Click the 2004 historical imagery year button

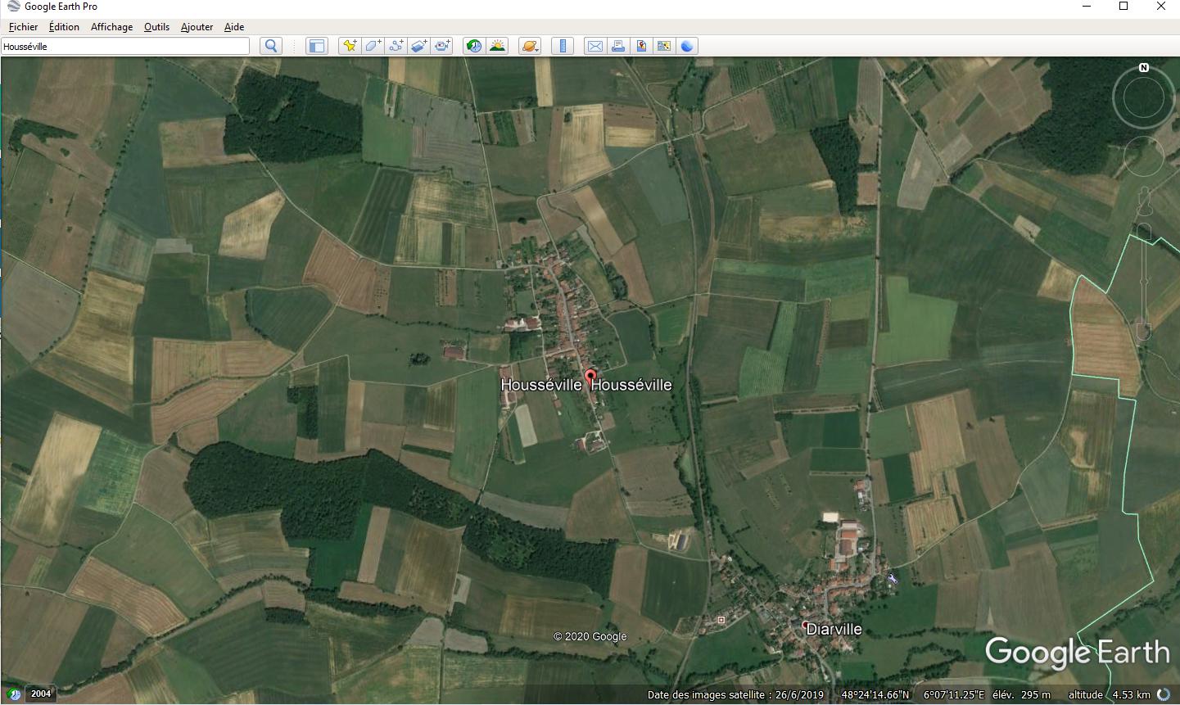point(41,694)
